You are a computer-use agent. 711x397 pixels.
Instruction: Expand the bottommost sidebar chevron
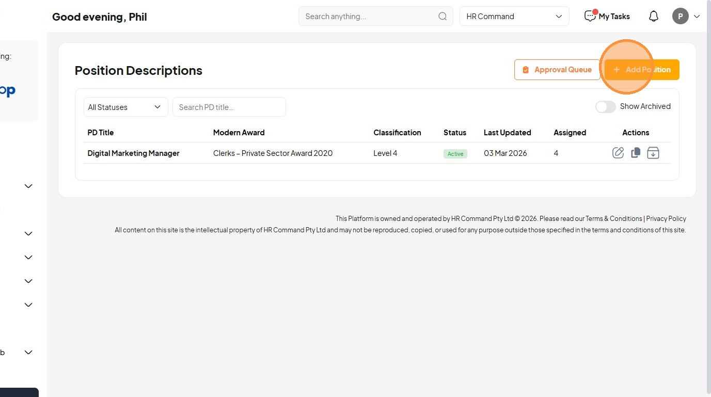click(x=28, y=352)
